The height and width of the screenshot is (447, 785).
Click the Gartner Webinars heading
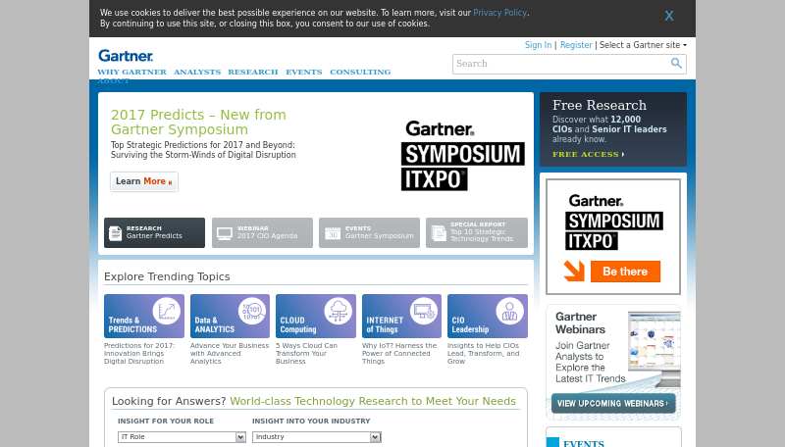click(x=580, y=323)
